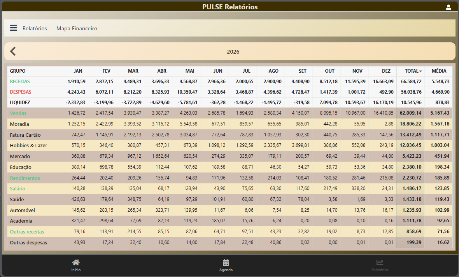
Task: Click the GRUPO column header
Action: [18, 71]
